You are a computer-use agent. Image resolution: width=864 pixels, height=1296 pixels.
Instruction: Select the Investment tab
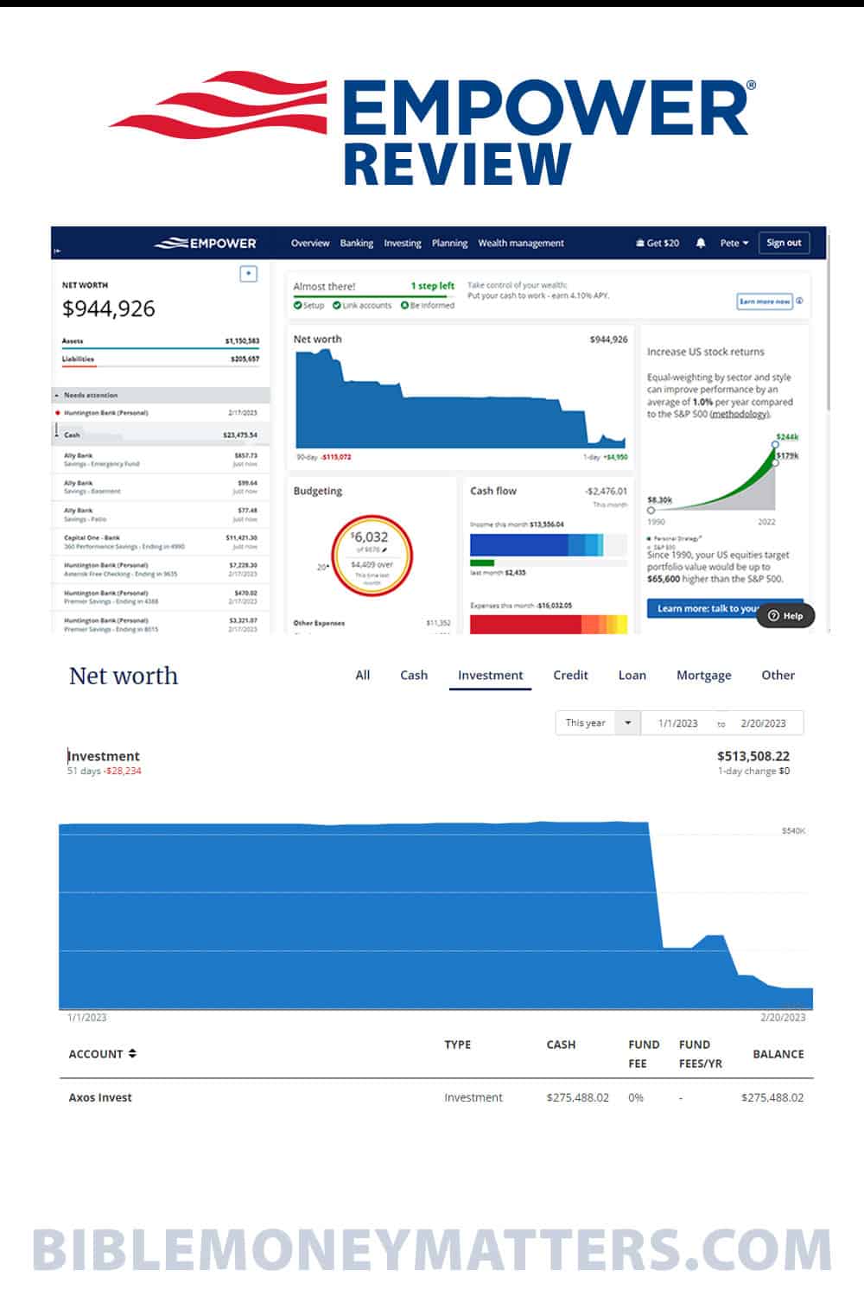[x=491, y=676]
